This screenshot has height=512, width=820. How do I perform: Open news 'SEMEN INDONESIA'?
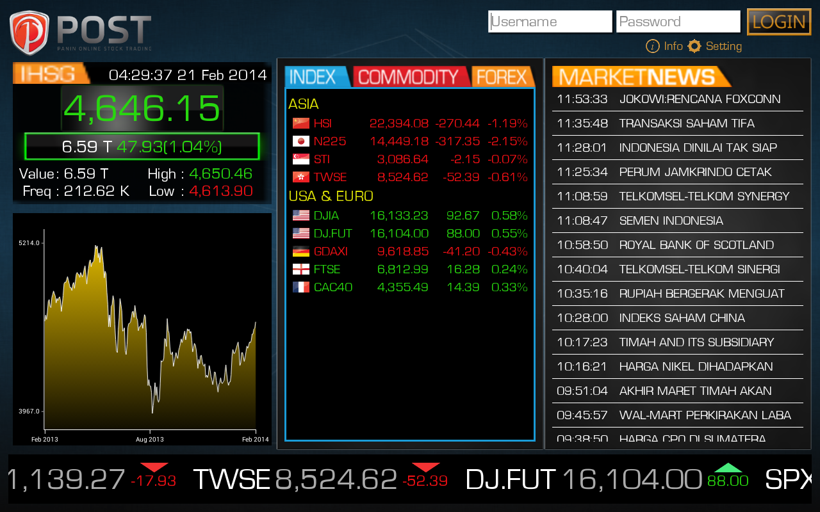pyautogui.click(x=678, y=221)
